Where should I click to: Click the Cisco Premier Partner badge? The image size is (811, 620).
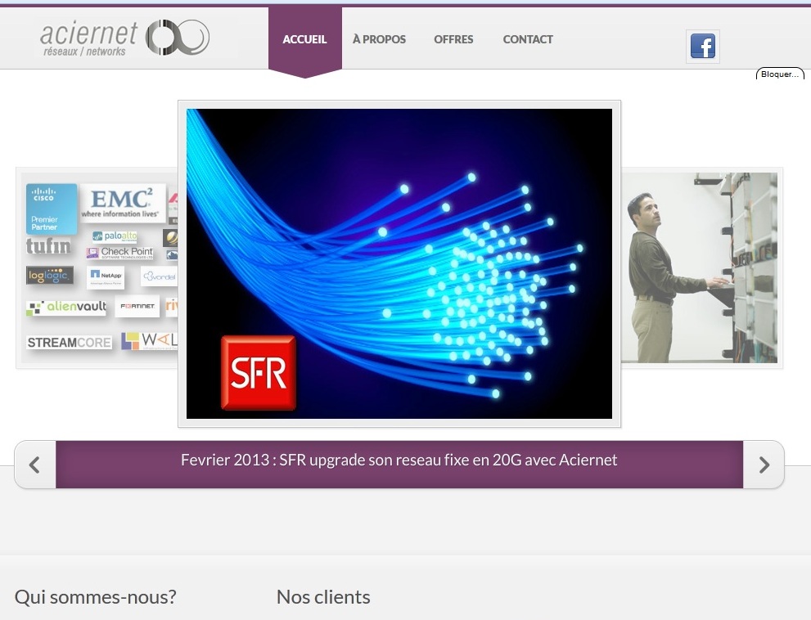[51, 209]
